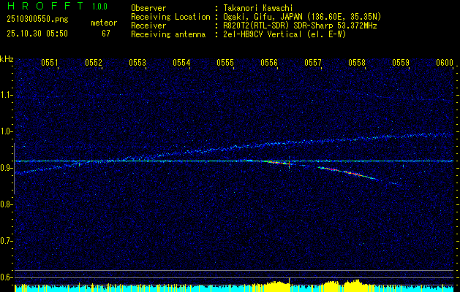Image resolution: width=460 pixels, height=292 pixels.
Task: Click the 0553 time marker
Action: pyautogui.click(x=137, y=63)
